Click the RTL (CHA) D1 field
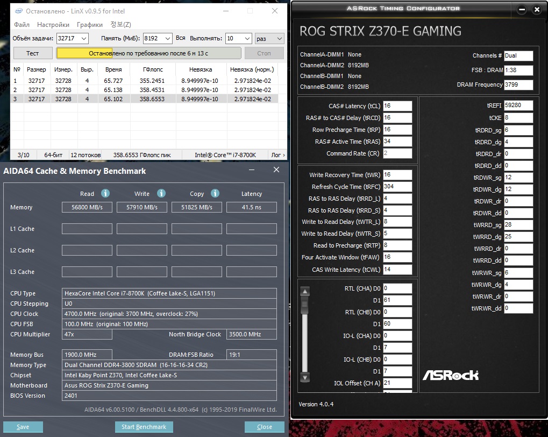 397,300
